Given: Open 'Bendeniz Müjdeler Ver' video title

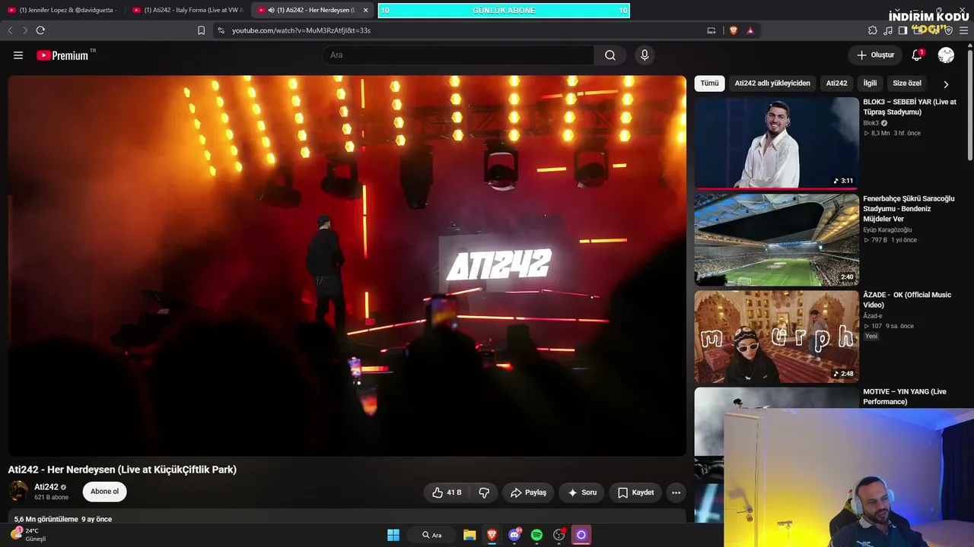Looking at the screenshot, I should pyautogui.click(x=909, y=209).
